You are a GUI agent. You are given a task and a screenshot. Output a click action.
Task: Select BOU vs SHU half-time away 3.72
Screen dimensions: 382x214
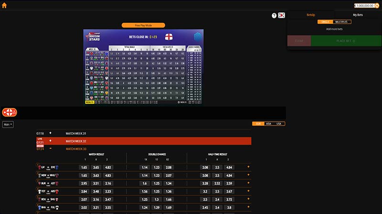[229, 199]
